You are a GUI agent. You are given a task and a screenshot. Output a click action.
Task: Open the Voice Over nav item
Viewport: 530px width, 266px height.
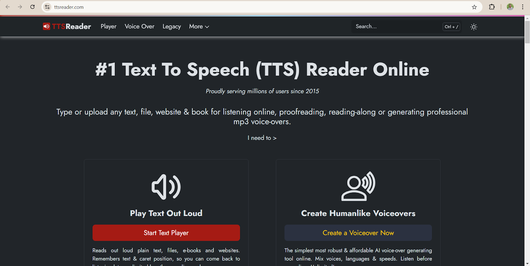[x=139, y=26]
